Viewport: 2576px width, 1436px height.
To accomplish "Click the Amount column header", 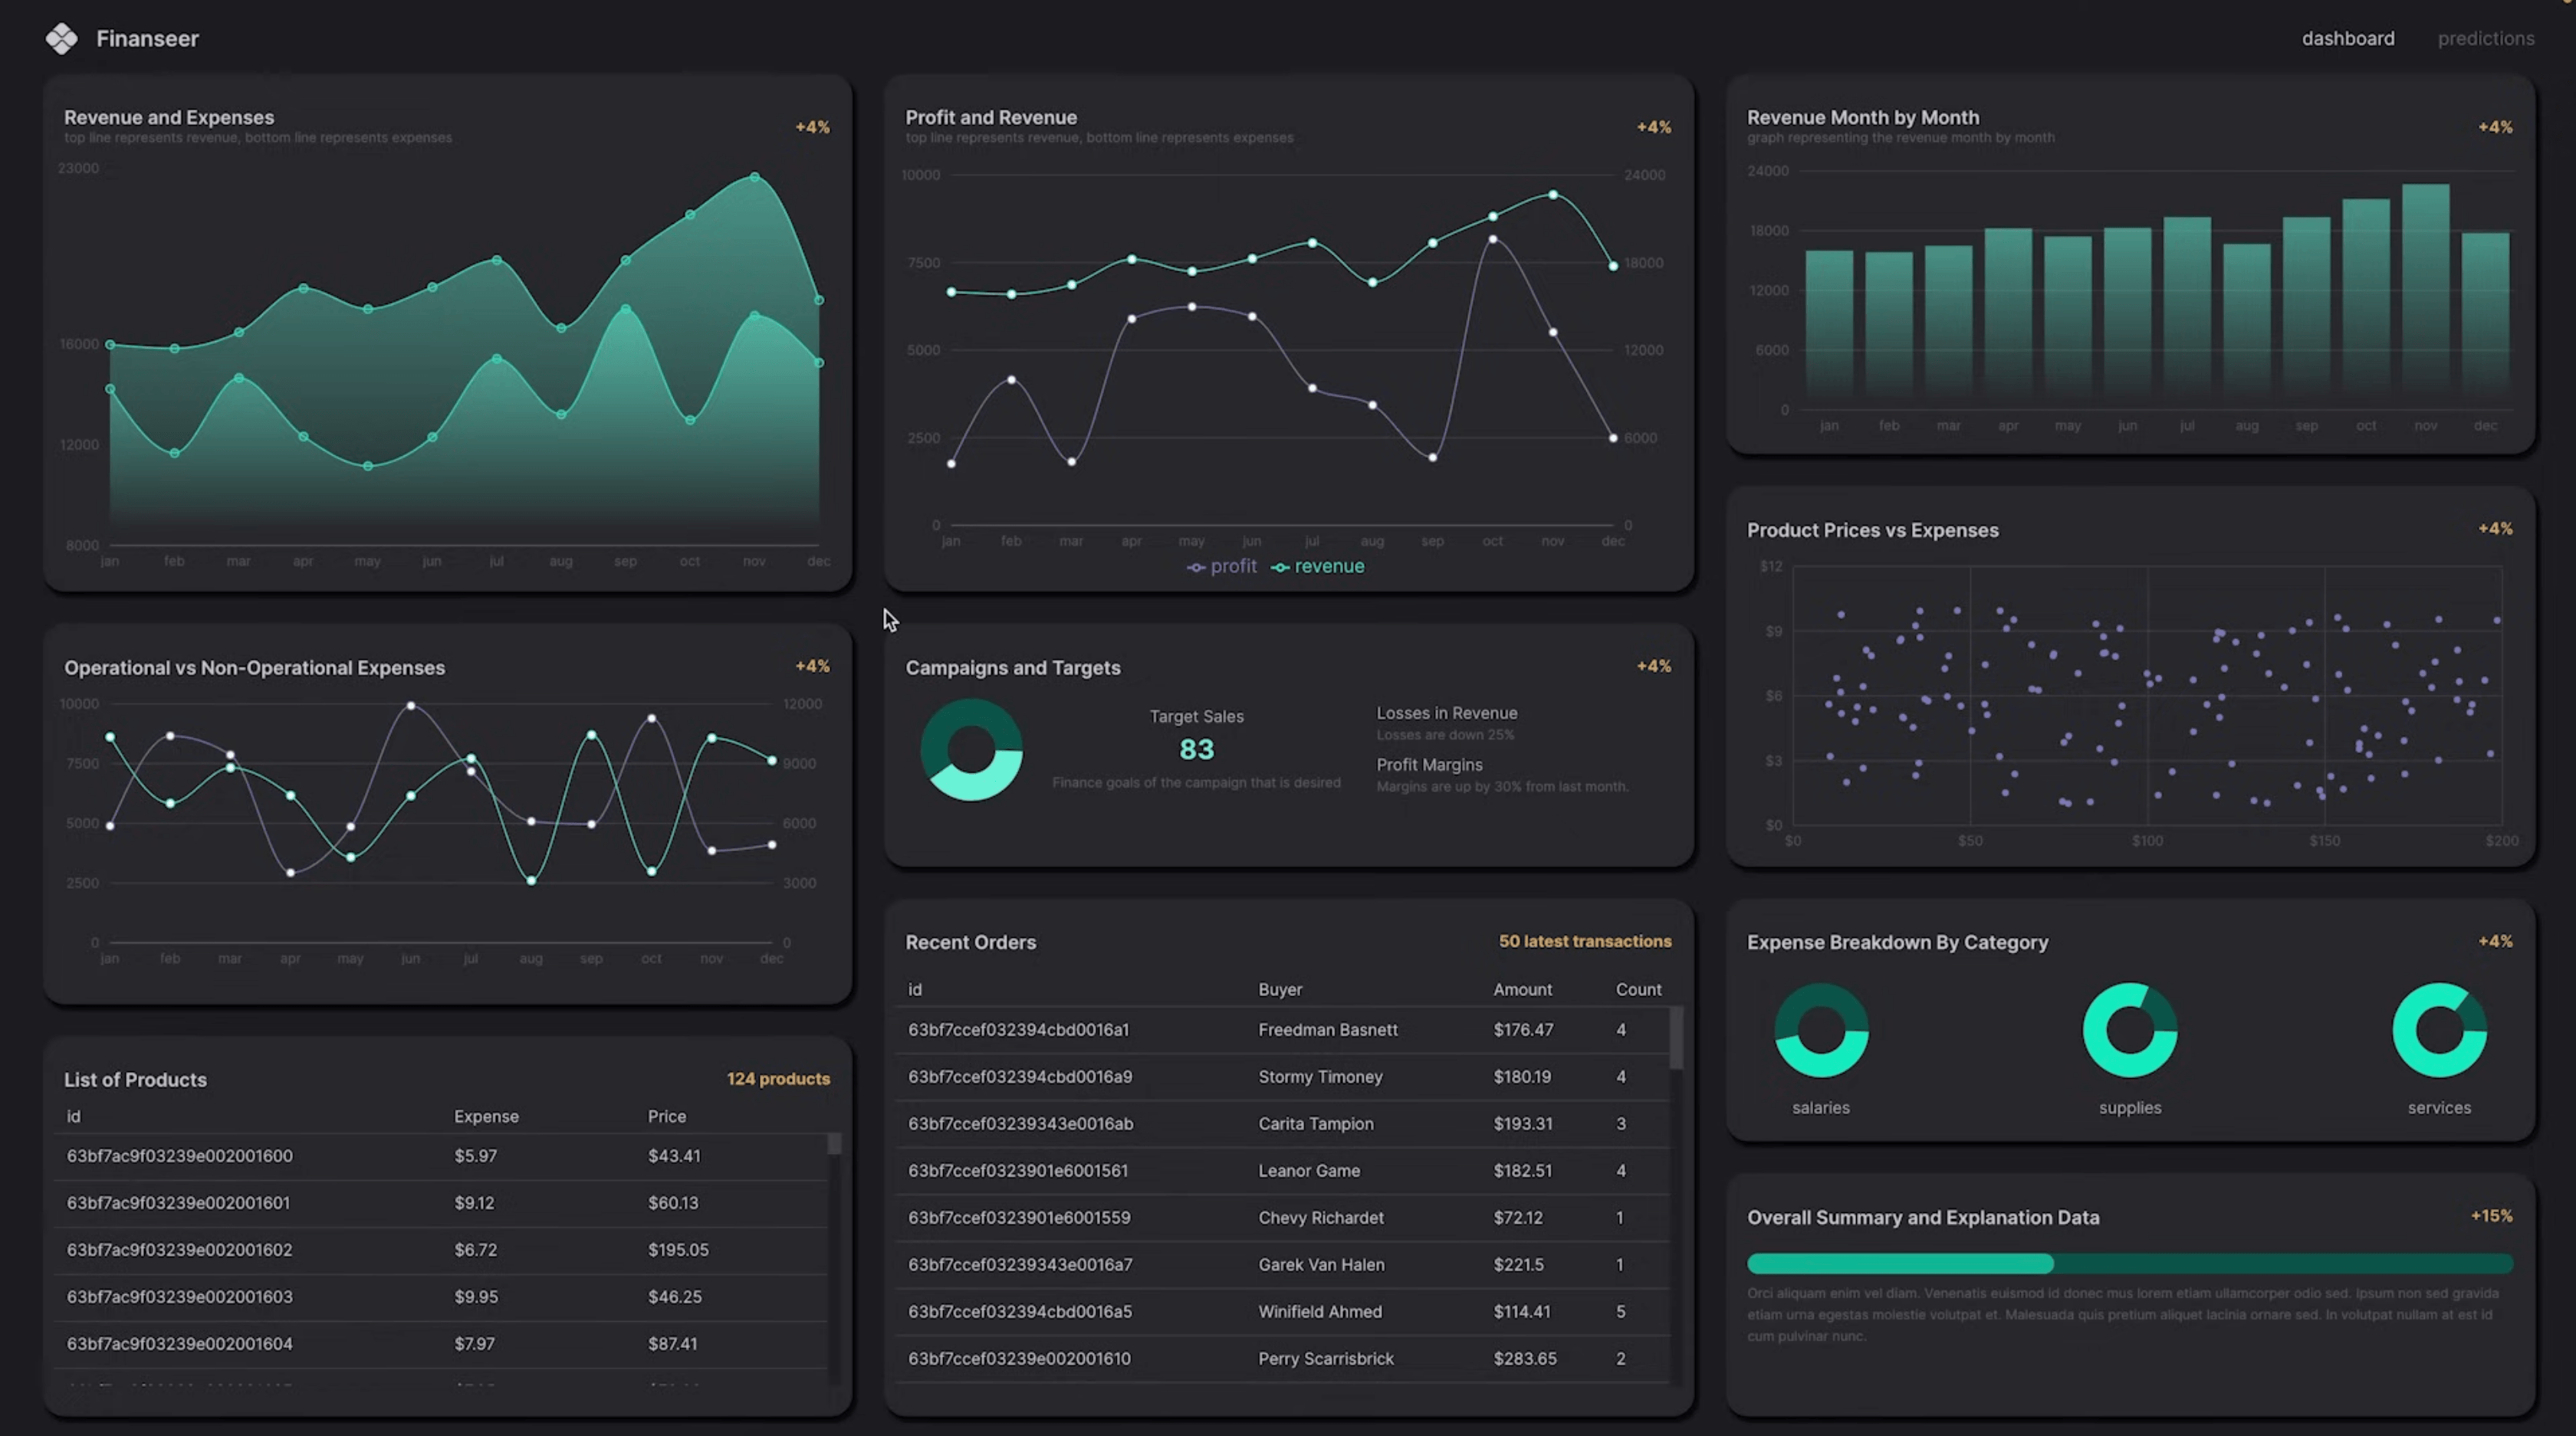I will pos(1522,989).
